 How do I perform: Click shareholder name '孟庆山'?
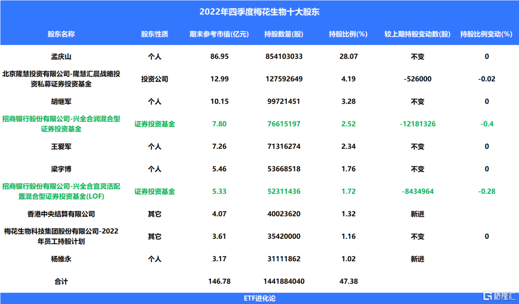click(61, 57)
